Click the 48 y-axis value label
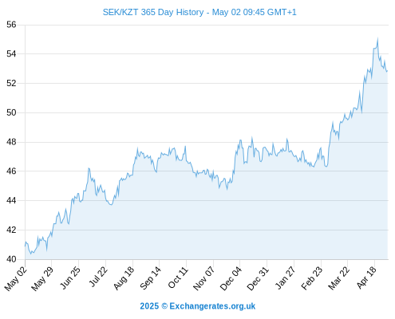395x319 pixels. click(x=11, y=142)
